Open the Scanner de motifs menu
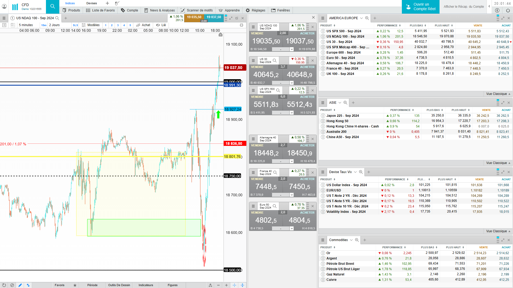 click(x=197, y=10)
